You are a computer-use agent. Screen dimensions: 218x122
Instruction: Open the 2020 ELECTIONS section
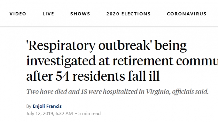[x=128, y=14]
